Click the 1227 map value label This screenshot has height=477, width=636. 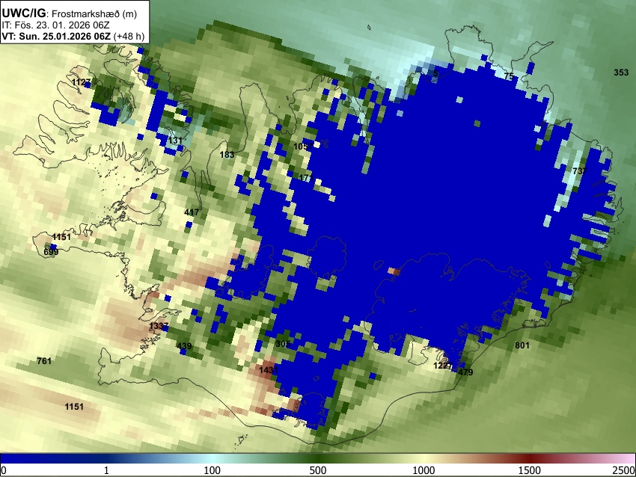(443, 366)
